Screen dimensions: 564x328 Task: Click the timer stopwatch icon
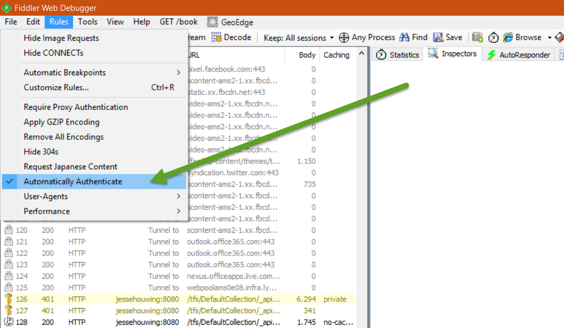click(493, 37)
